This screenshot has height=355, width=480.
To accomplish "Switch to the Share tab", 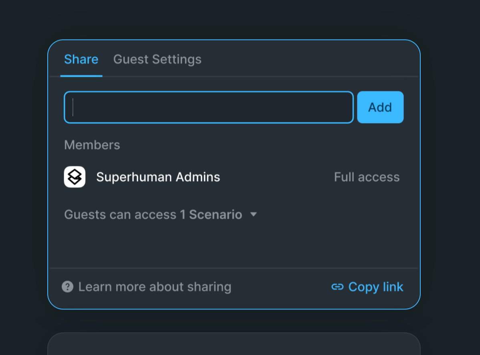I will 81,60.
